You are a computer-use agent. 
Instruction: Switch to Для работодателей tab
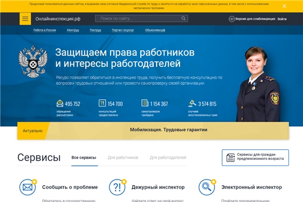tap(168, 158)
